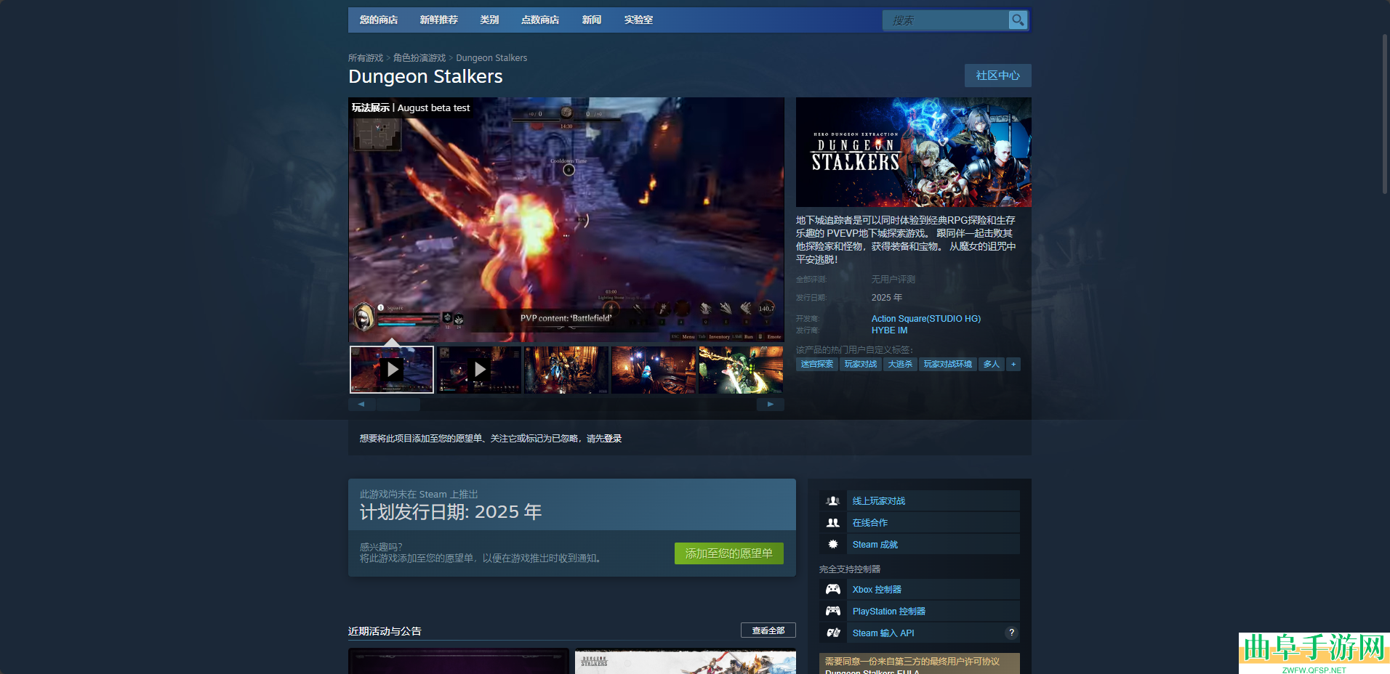Click the online co-op icon
This screenshot has width=1390, height=674.
click(833, 523)
